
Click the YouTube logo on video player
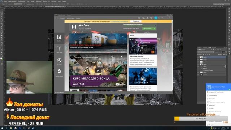point(121,84)
